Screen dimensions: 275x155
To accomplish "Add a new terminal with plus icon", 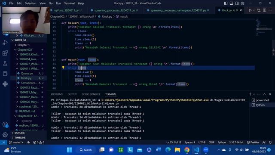I will (x=250, y=94).
